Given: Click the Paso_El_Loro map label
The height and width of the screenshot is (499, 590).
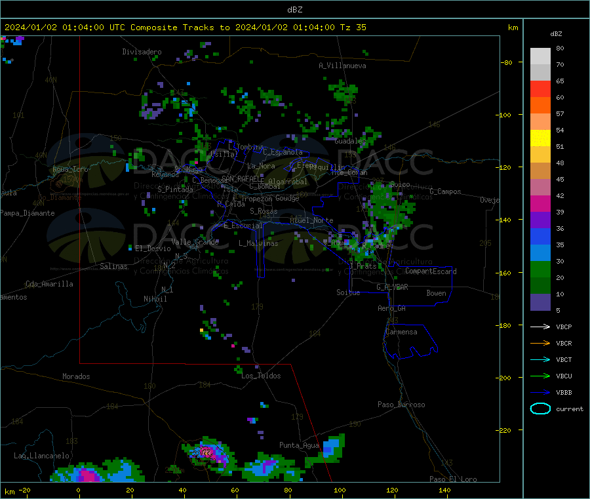Looking at the screenshot, I should (453, 479).
